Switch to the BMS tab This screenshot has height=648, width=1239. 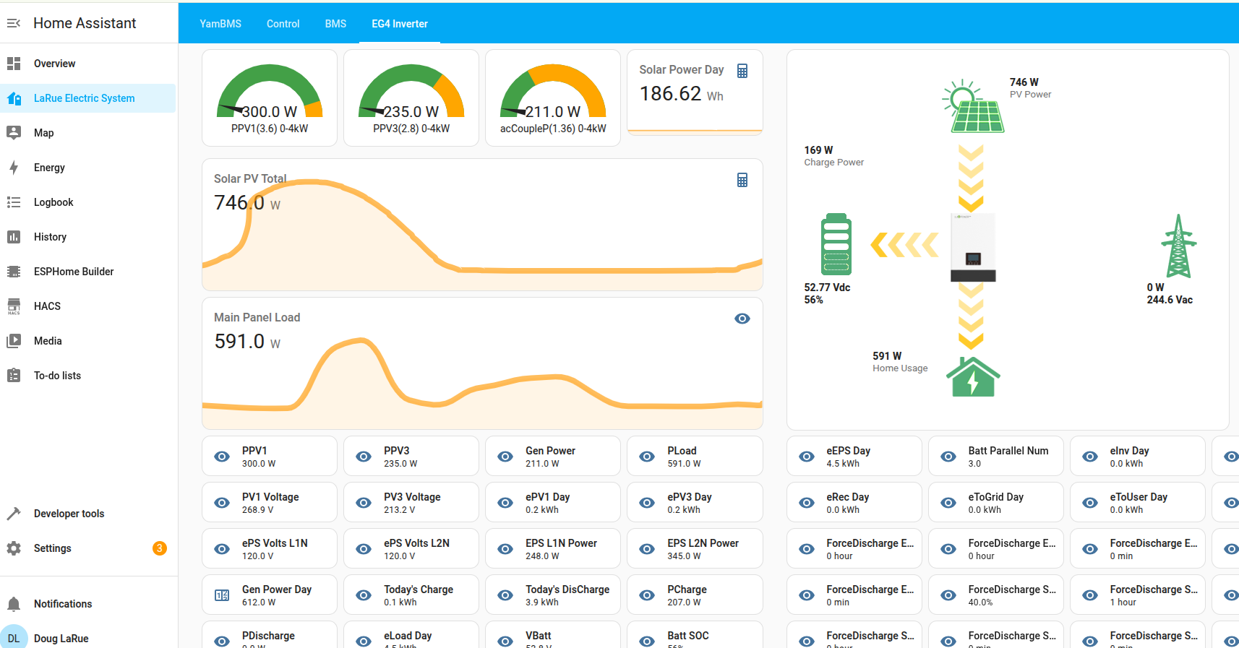pos(335,24)
